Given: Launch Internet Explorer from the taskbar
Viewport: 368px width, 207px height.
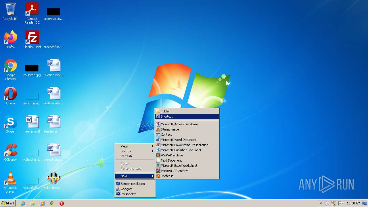Looking at the screenshot, I should pyautogui.click(x=23, y=203).
